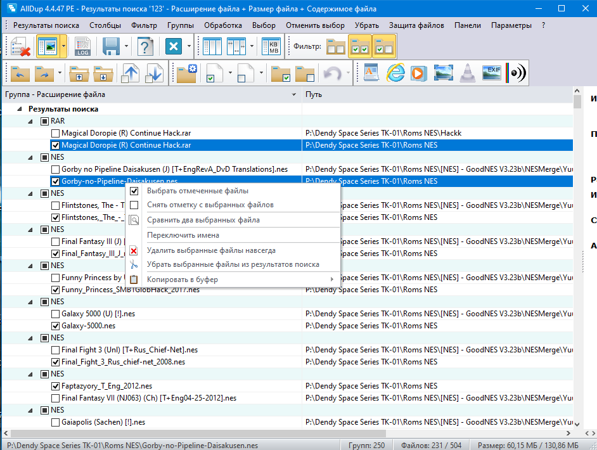Click the vertical scrollbar down arrow
Screen dimensions: 597x450
(x=577, y=425)
